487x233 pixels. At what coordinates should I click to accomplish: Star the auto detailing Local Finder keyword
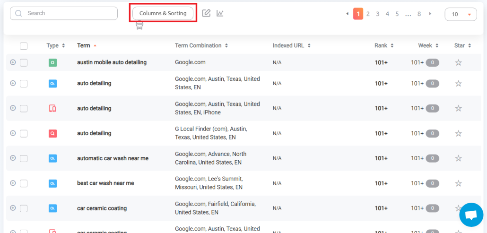coord(459,133)
